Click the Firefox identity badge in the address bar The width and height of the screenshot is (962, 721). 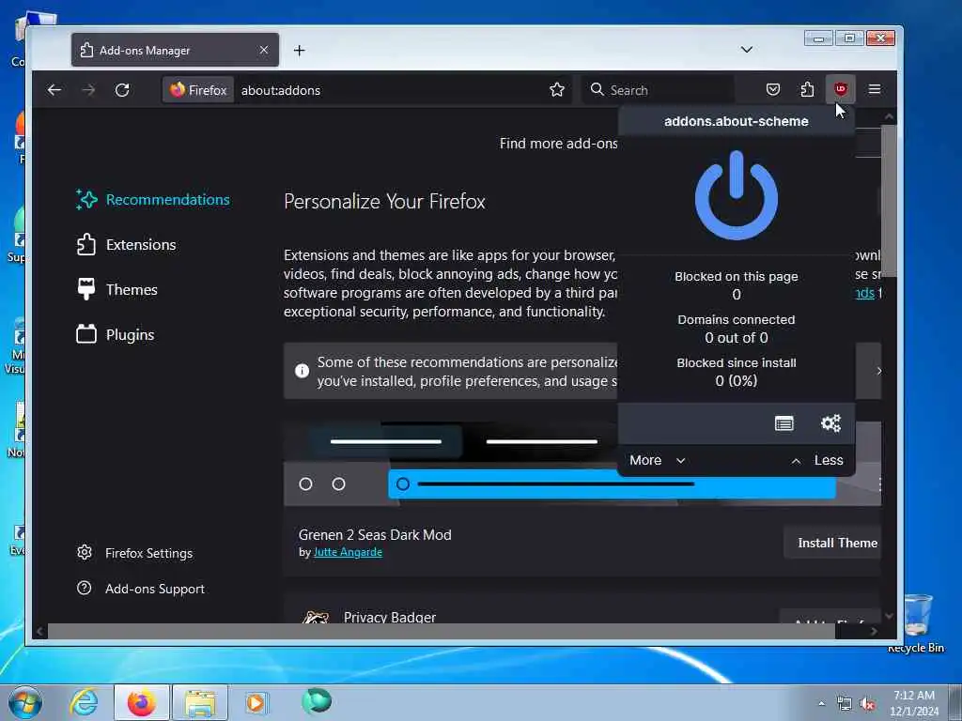(198, 89)
